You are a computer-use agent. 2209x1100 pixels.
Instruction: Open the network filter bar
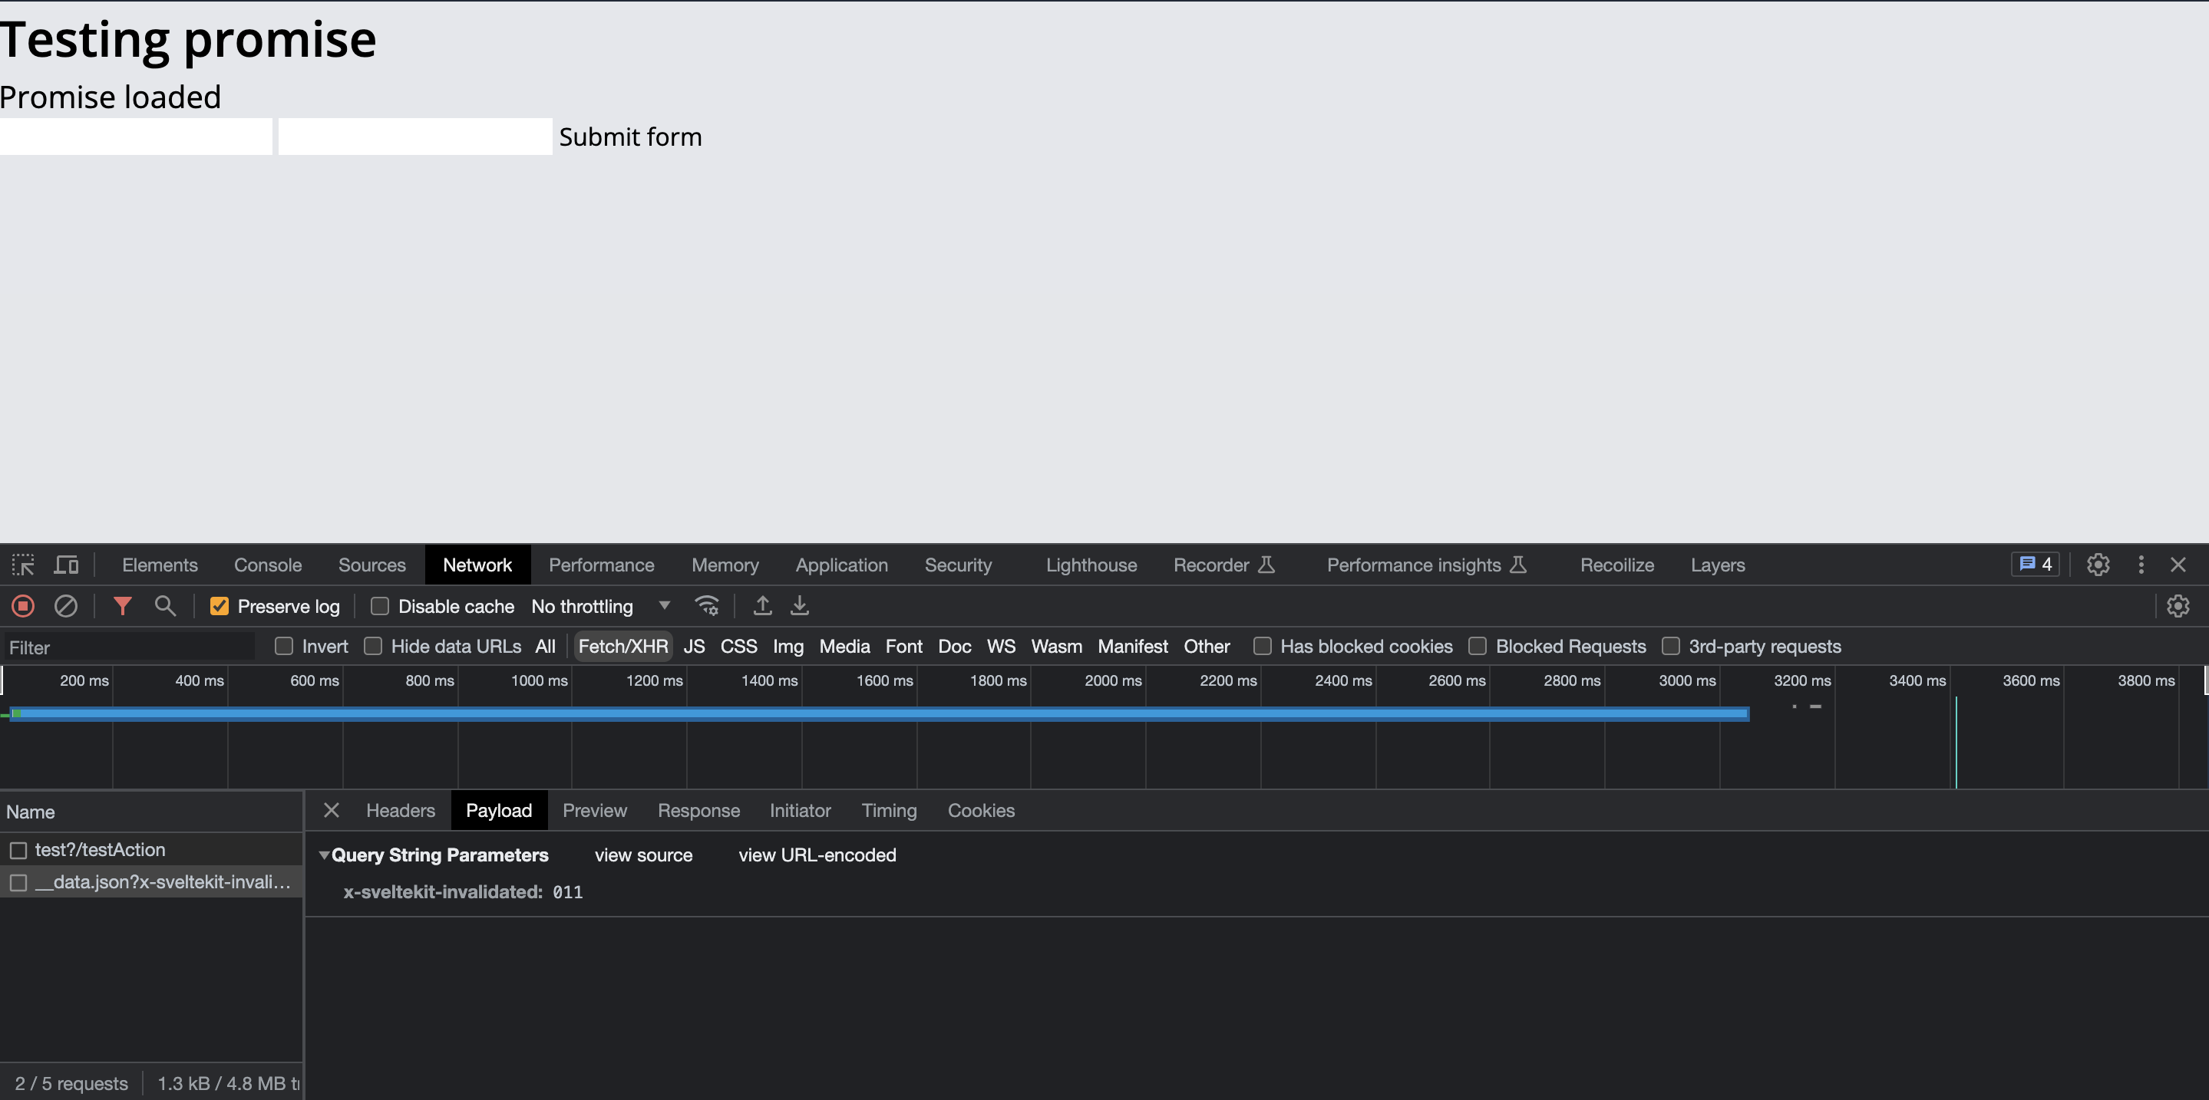pyautogui.click(x=122, y=606)
